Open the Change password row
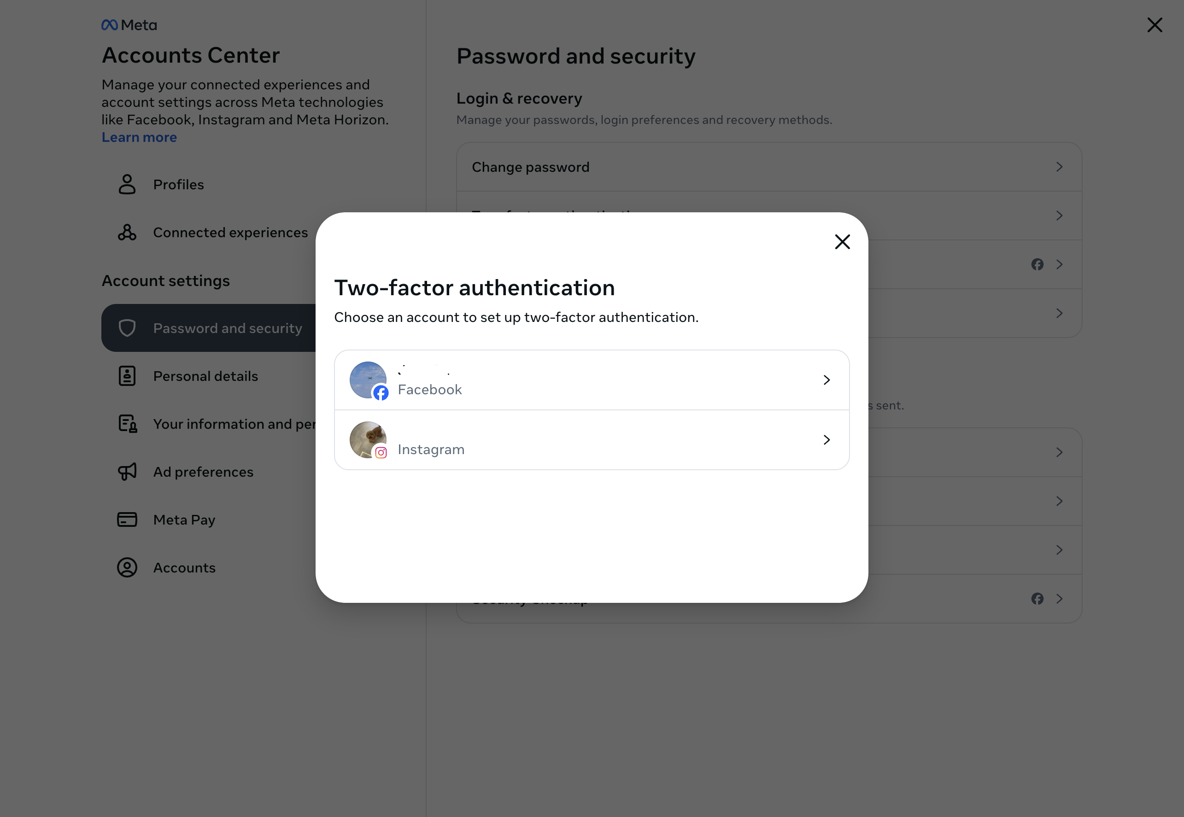 click(x=768, y=167)
